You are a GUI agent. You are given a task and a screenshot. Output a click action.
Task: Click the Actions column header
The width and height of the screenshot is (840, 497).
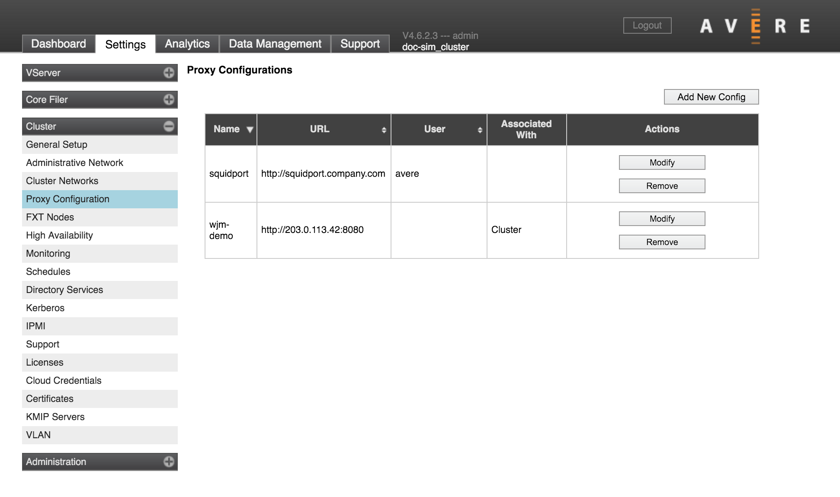coord(662,130)
